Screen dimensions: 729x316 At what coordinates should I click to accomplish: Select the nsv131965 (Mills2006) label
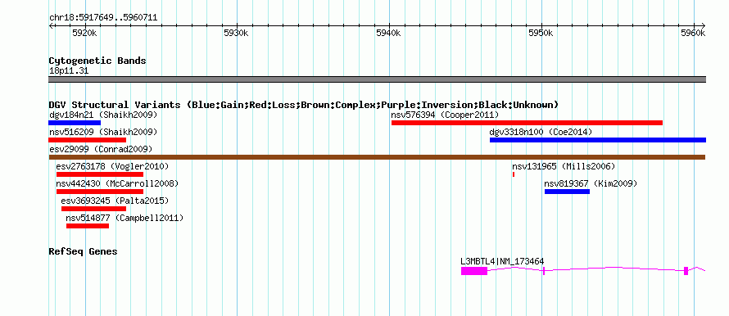pos(564,166)
